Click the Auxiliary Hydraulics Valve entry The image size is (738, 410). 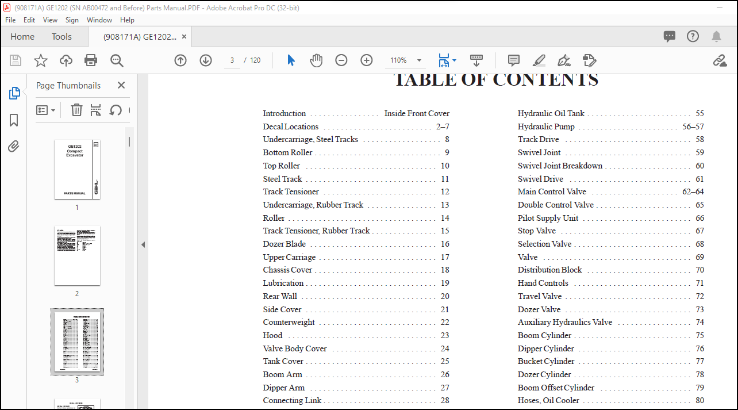click(x=610, y=322)
